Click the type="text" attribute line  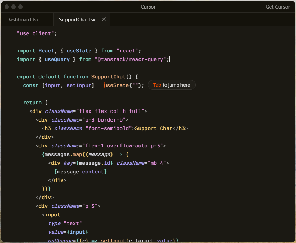coord(65,223)
